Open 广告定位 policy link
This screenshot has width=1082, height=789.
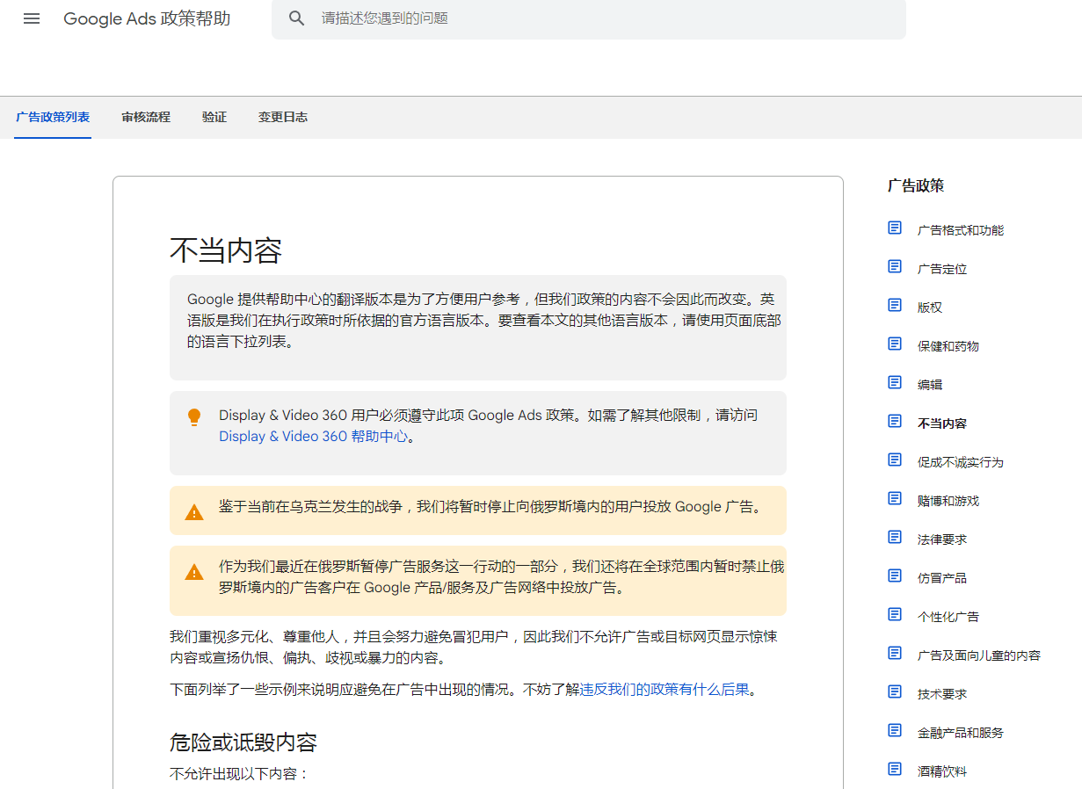[x=942, y=269]
